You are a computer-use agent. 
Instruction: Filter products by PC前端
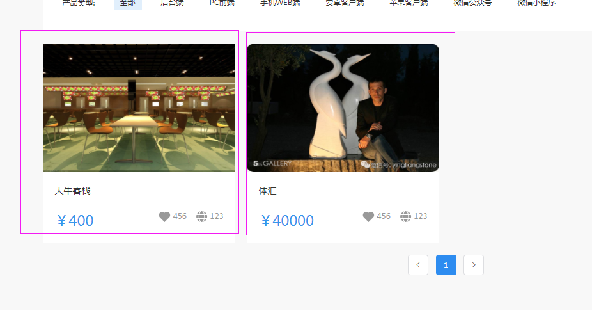pyautogui.click(x=222, y=3)
